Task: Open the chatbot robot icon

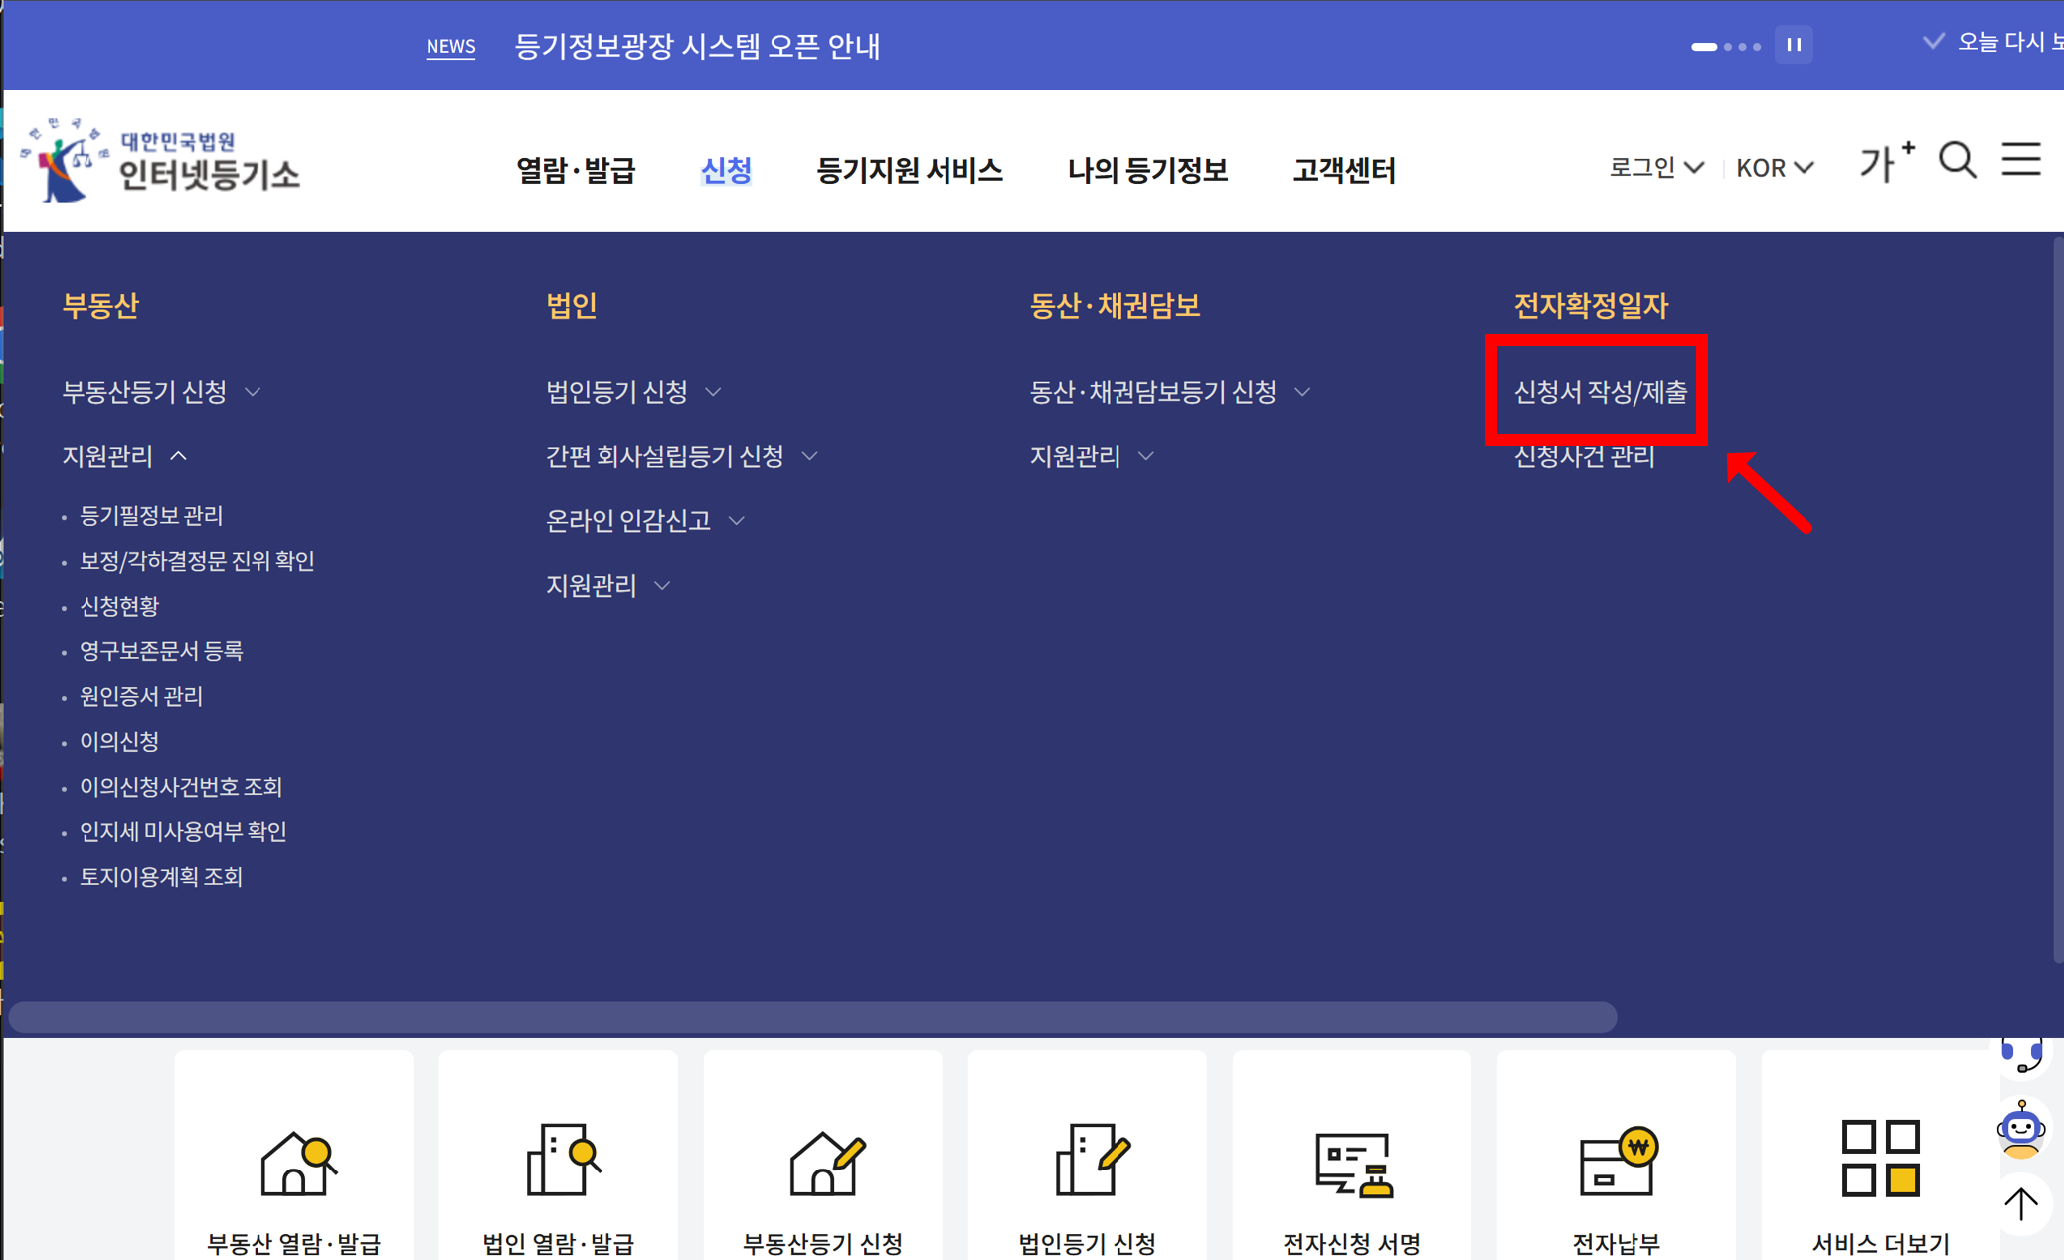Action: point(2020,1130)
